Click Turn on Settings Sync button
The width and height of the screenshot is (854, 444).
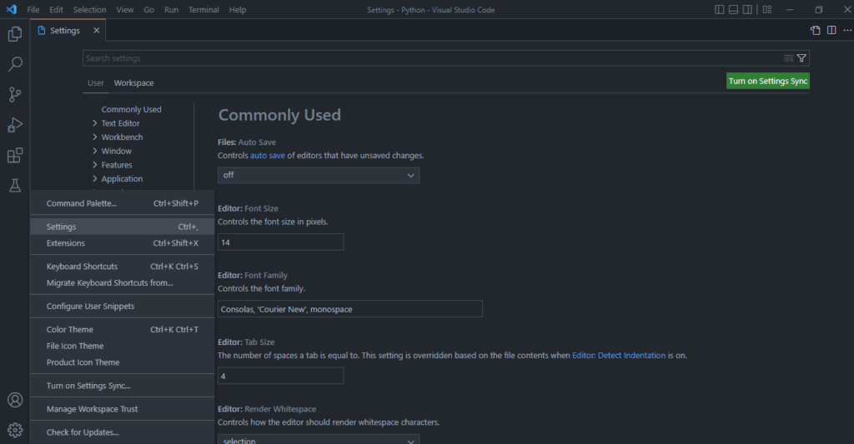768,81
